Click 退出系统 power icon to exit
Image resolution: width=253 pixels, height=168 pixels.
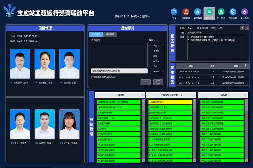(244, 12)
